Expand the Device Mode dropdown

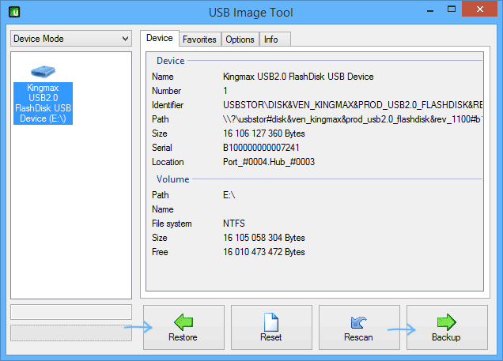[71, 39]
